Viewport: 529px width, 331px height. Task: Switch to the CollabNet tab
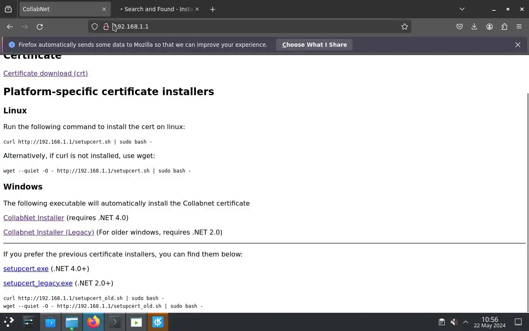(x=64, y=9)
